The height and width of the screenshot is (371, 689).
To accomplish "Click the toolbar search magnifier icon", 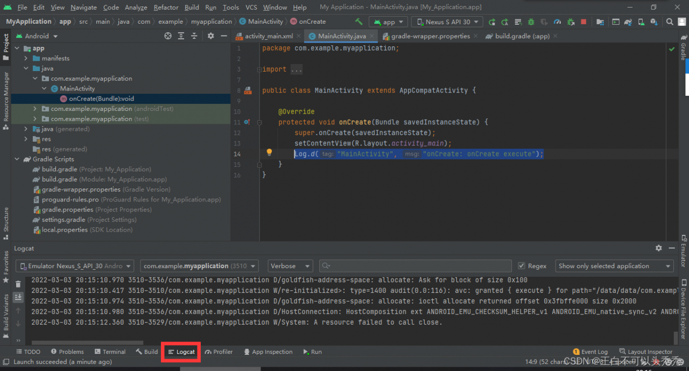I will pyautogui.click(x=670, y=22).
